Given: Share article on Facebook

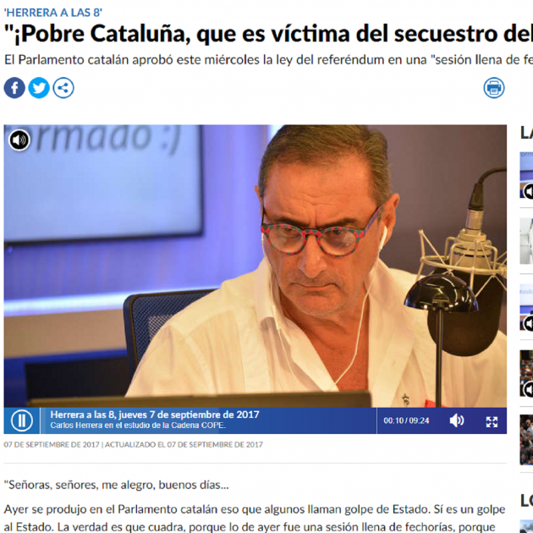Looking at the screenshot, I should (14, 88).
